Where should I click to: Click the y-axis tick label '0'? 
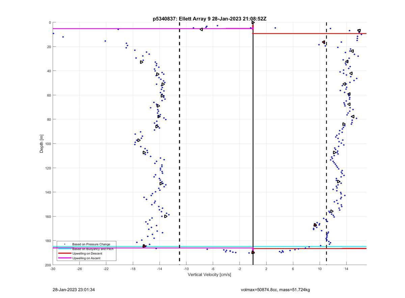(50, 23)
